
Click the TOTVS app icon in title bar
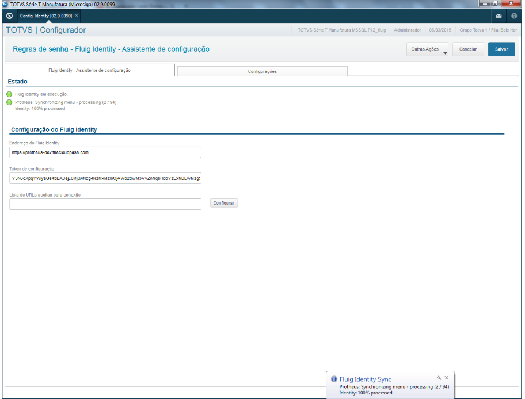[5, 5]
